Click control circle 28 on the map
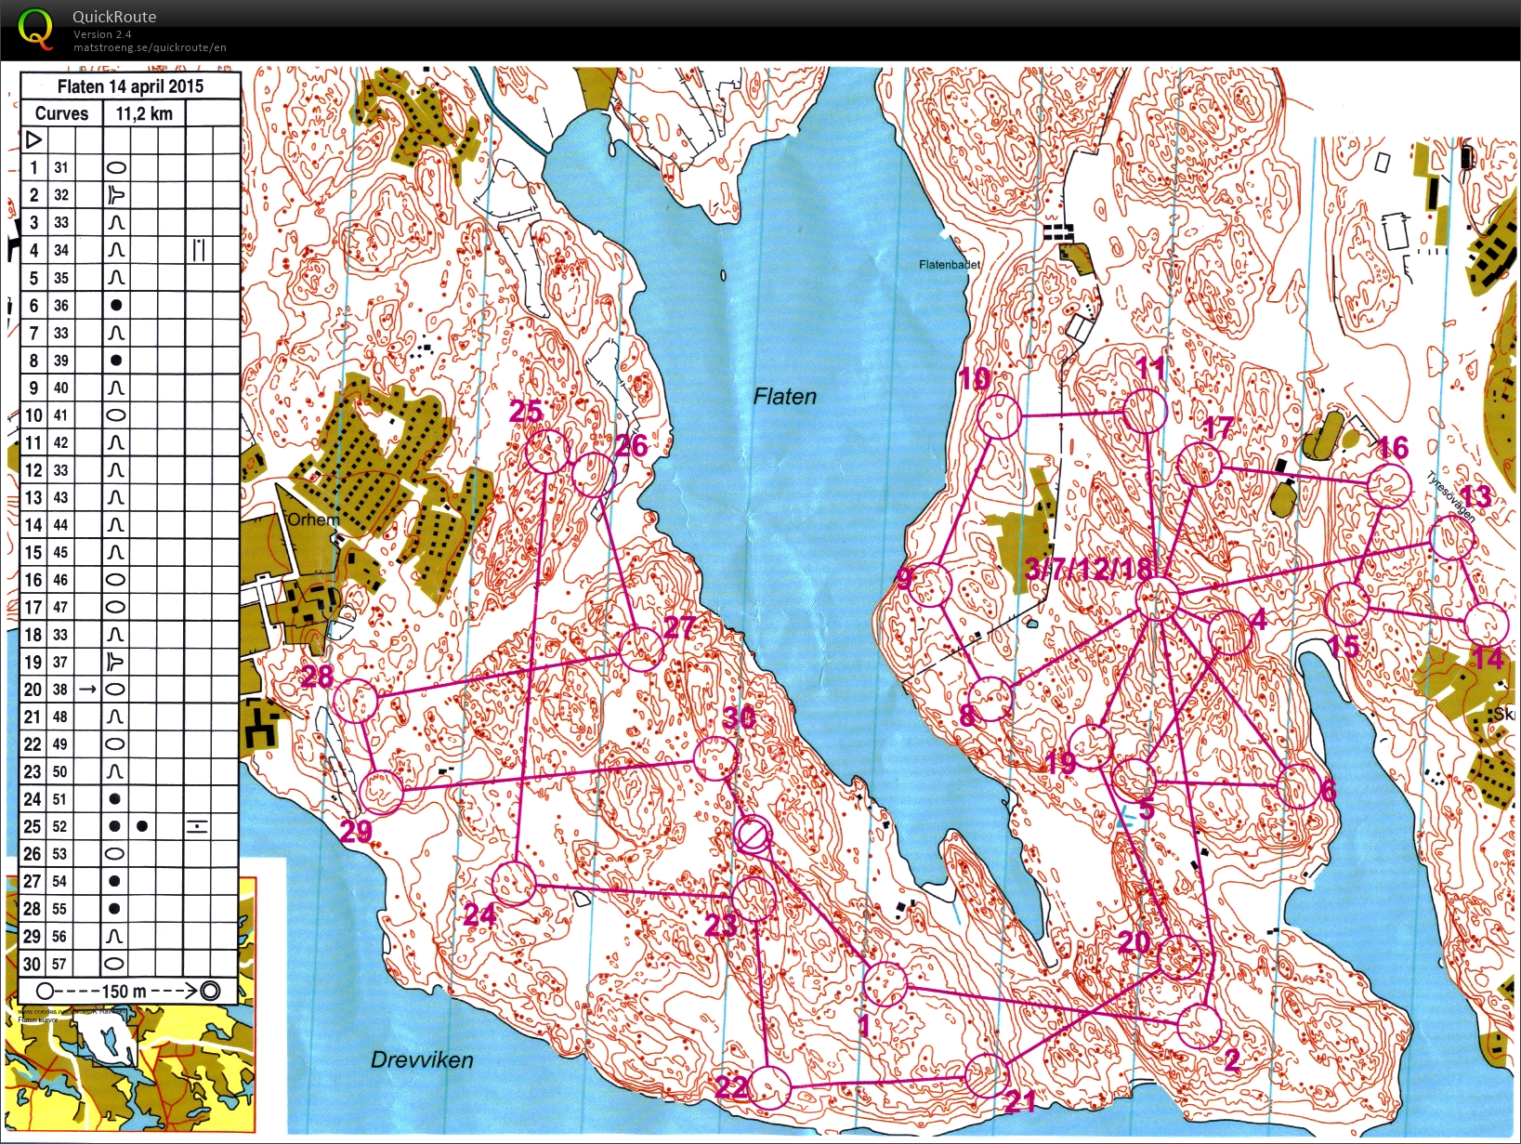Viewport: 1521px width, 1144px height. point(356,701)
